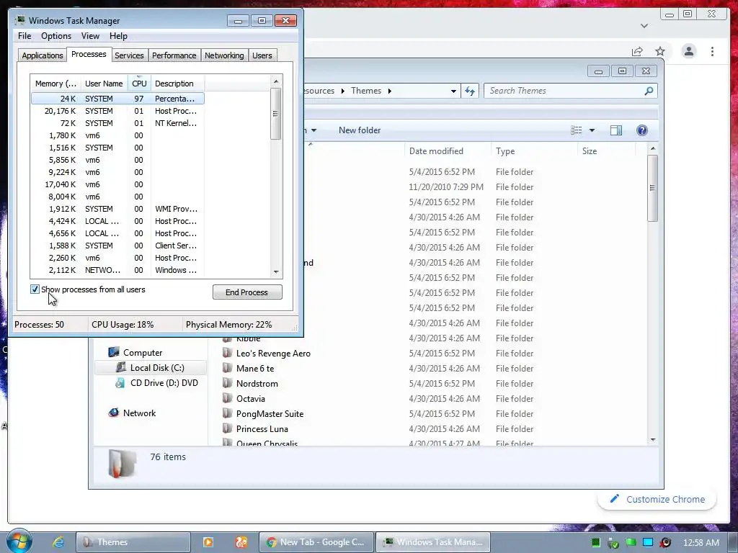Viewport: 738px width, 553px height.
Task: Select Computer in the navigation pane
Action: pos(143,353)
